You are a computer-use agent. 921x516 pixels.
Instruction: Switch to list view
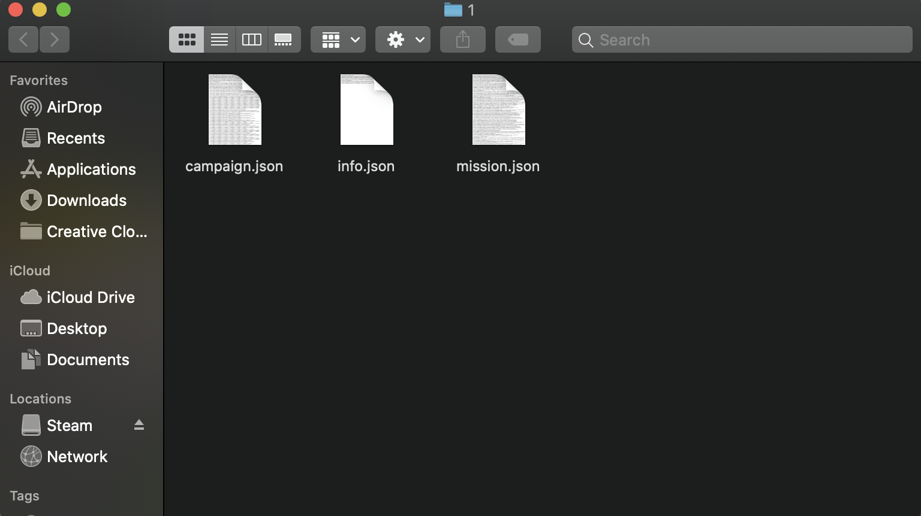(219, 40)
